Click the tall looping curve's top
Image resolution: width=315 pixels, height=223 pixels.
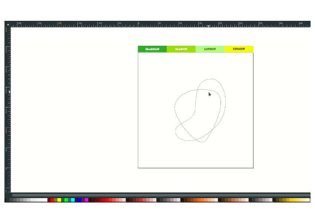(211, 79)
